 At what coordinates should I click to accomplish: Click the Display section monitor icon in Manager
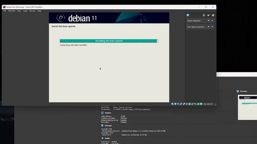pyautogui.click(x=102, y=113)
